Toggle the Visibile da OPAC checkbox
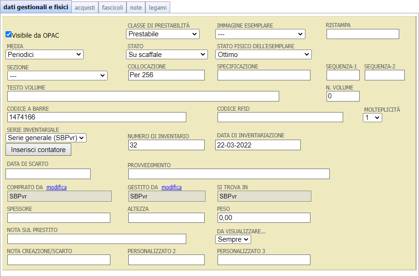Viewport: 419px width, 277px height. (x=8, y=34)
